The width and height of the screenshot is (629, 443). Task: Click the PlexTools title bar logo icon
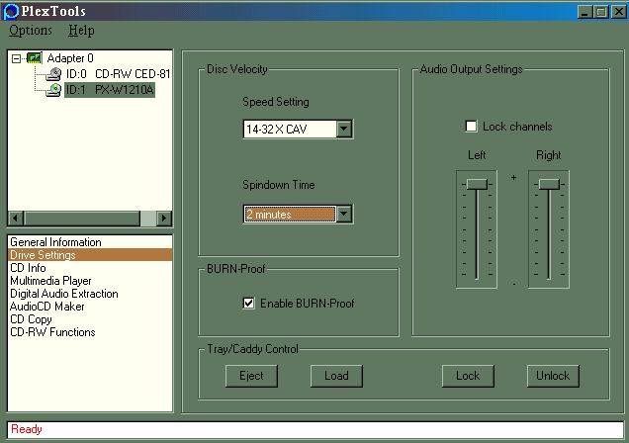(x=11, y=11)
